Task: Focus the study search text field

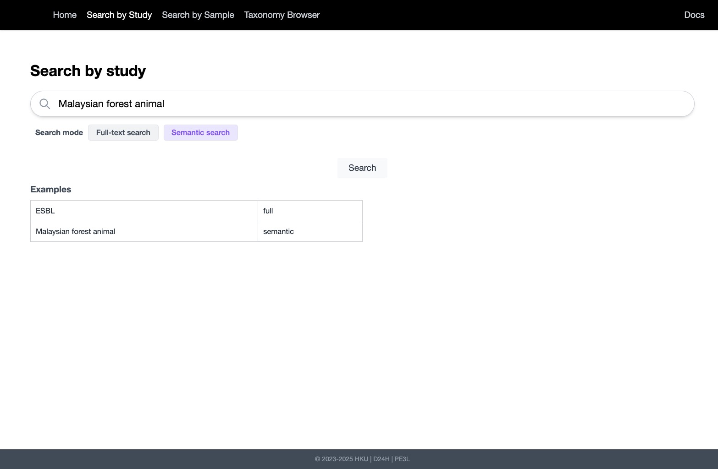Action: (362, 104)
